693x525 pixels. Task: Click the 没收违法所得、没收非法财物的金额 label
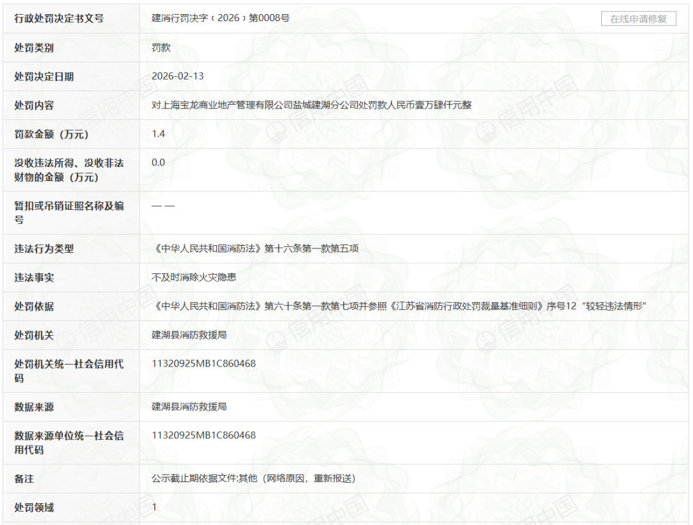(69, 170)
